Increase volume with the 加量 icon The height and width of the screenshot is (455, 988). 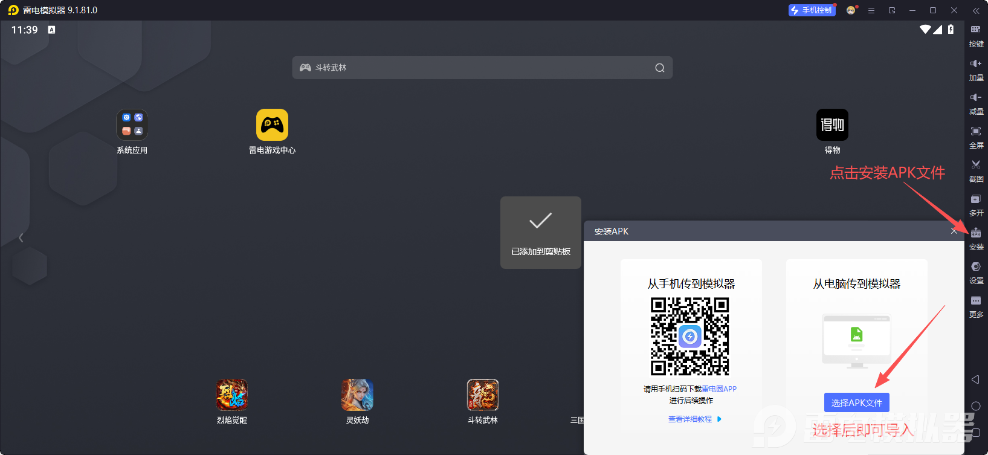pos(976,69)
